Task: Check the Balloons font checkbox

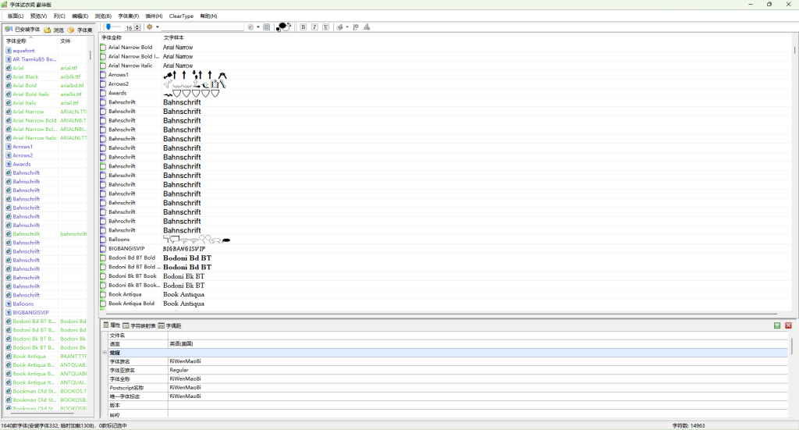Action: point(103,240)
